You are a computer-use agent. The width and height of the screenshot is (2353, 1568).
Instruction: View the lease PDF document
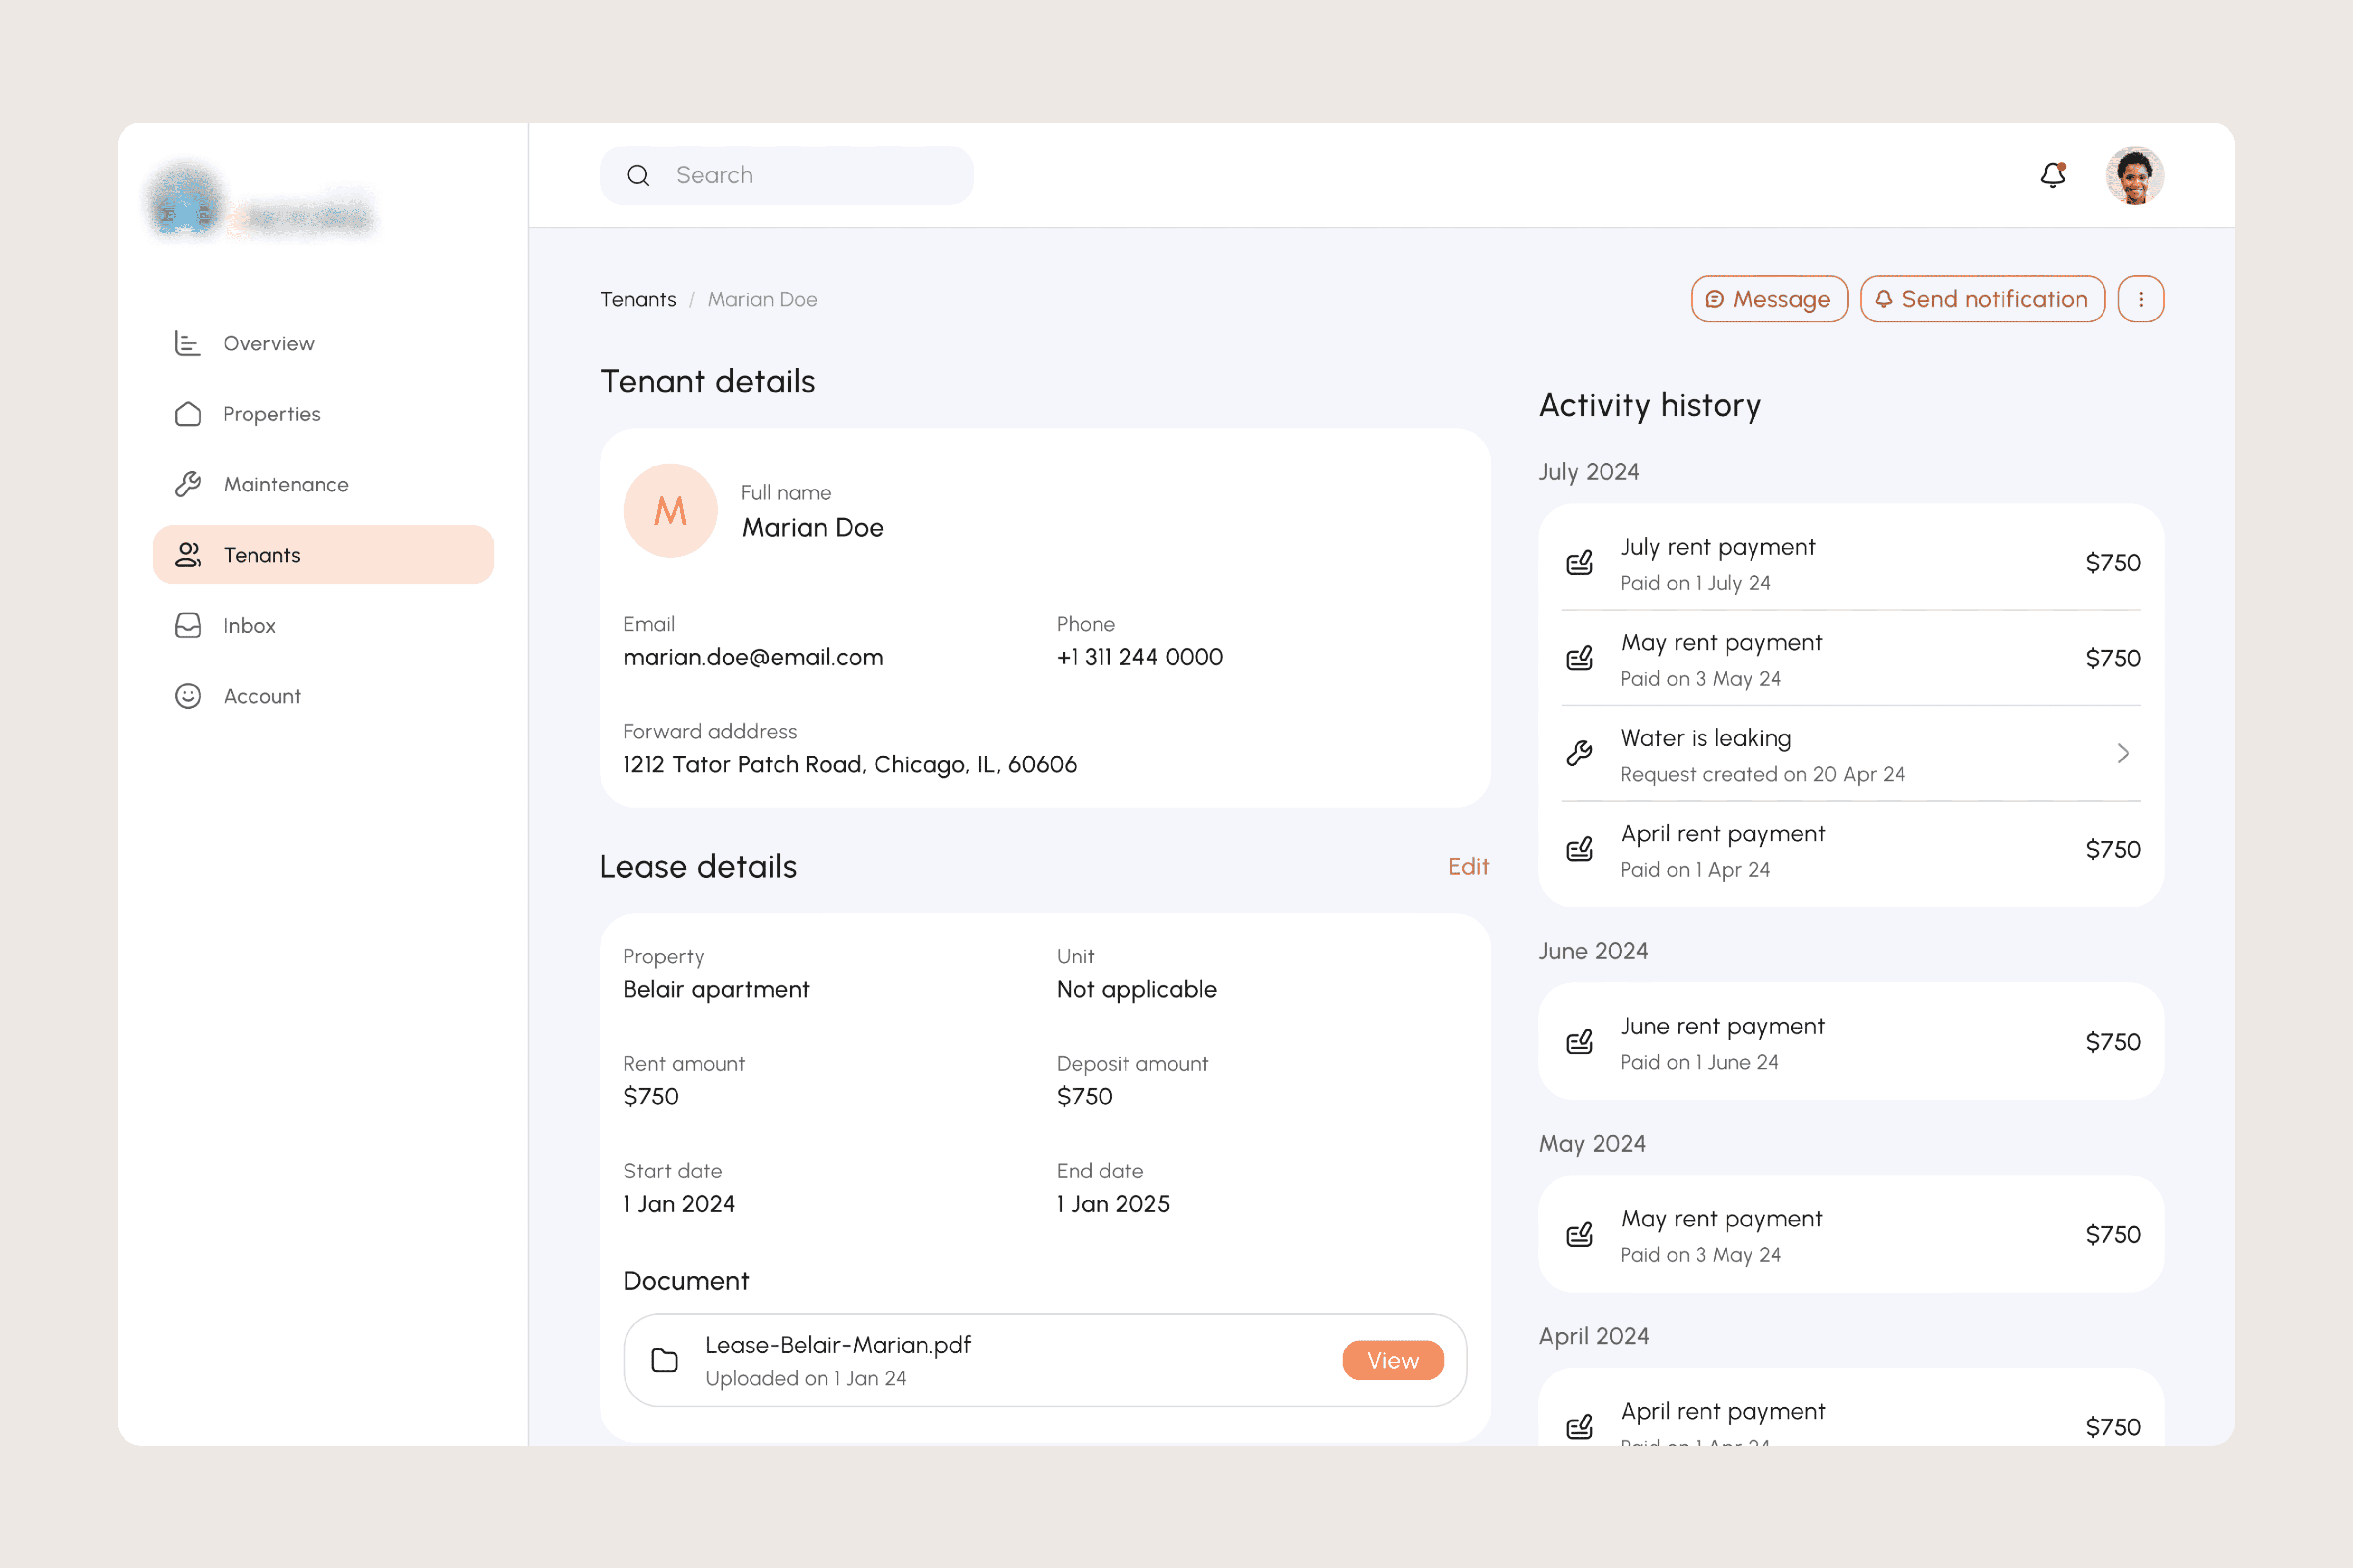pyautogui.click(x=1392, y=1360)
